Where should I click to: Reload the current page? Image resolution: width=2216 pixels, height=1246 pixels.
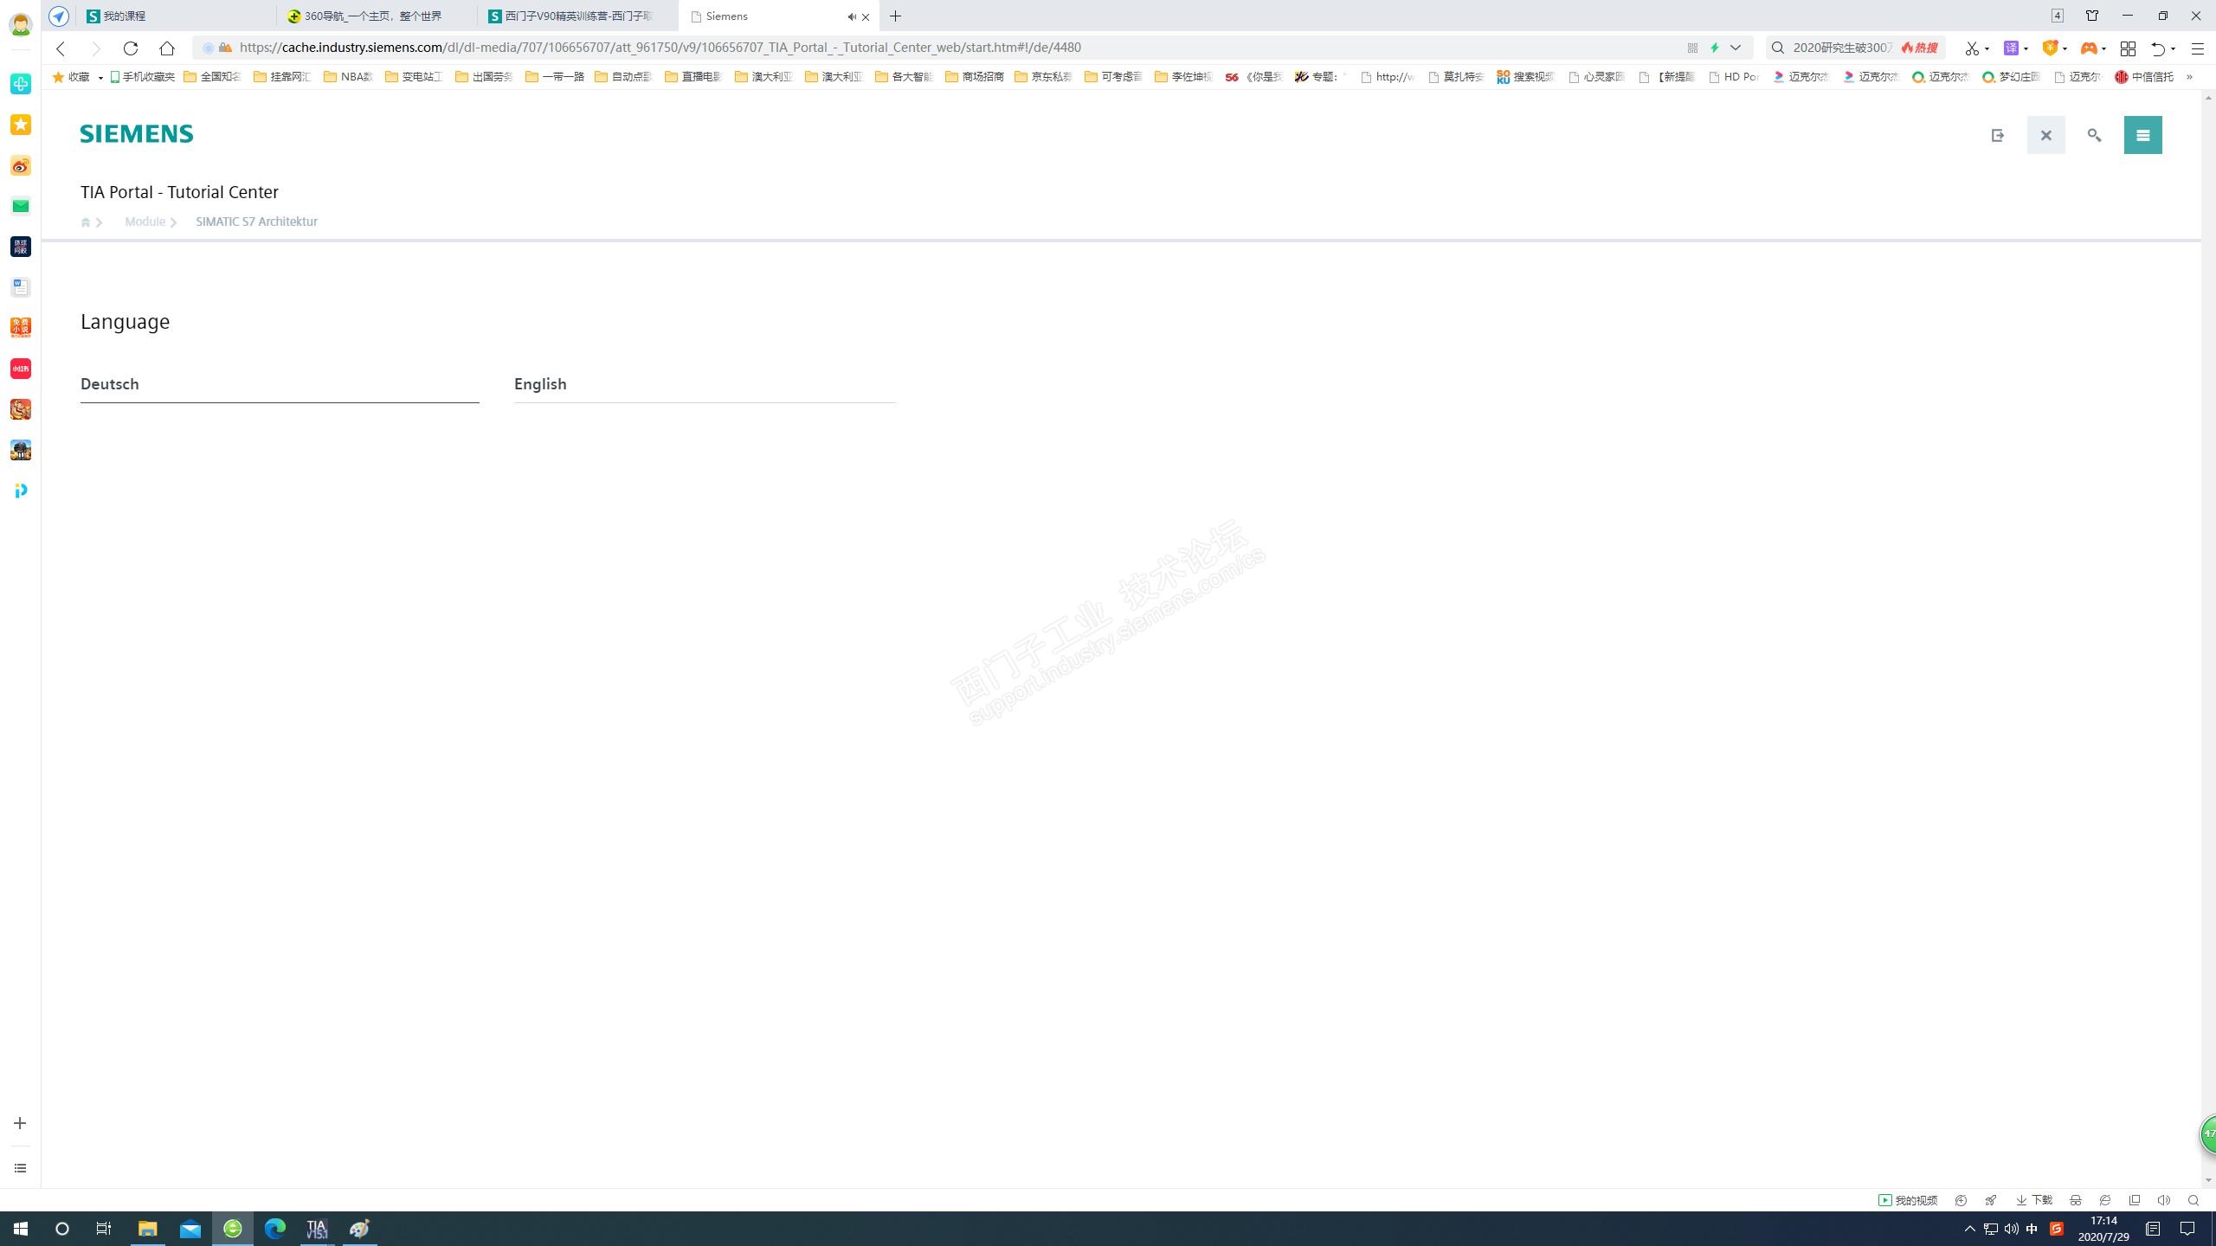pyautogui.click(x=131, y=48)
